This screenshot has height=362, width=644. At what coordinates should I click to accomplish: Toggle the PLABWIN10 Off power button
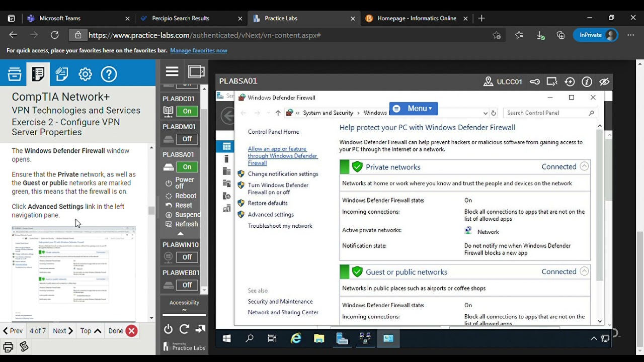tap(187, 257)
